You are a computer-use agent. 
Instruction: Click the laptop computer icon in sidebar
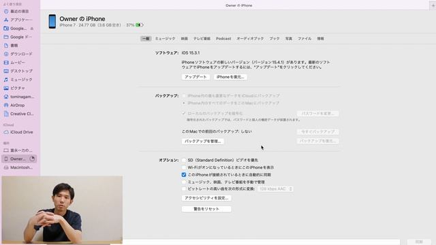(x=6, y=150)
